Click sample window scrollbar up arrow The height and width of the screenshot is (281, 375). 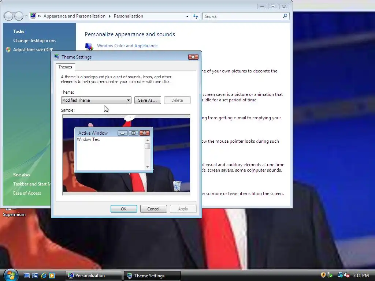point(148,140)
